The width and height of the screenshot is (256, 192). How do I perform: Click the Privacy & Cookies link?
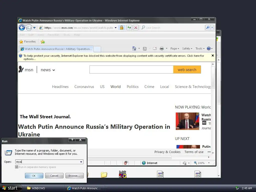167,152
